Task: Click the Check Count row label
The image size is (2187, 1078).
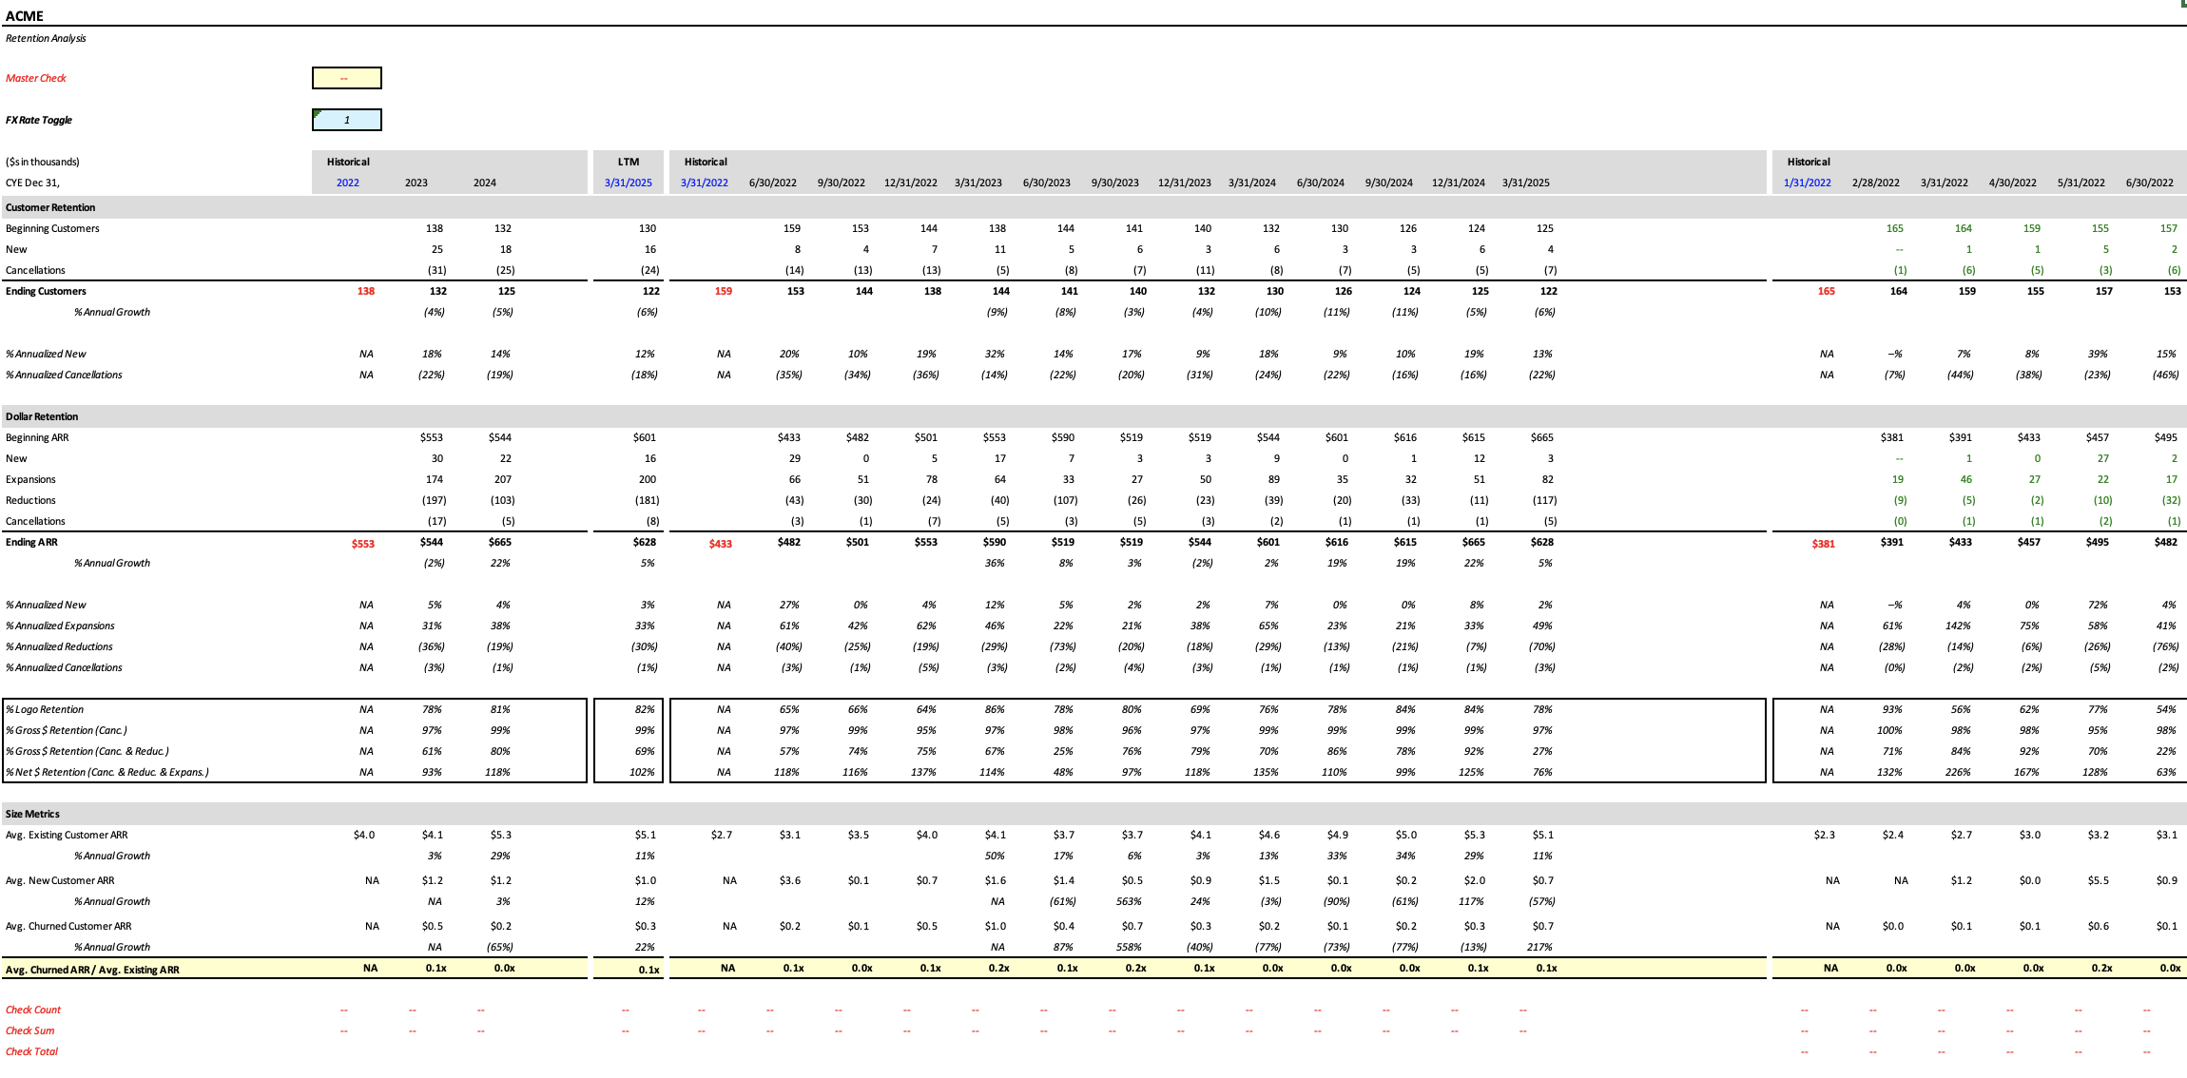Action: [x=33, y=1010]
